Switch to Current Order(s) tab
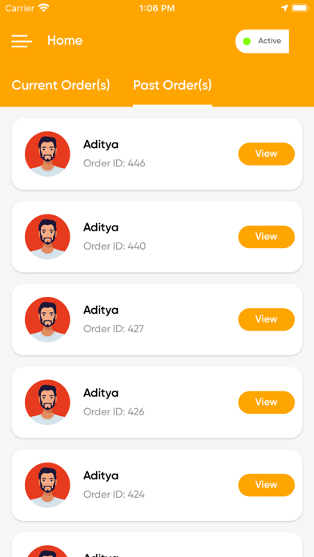Image resolution: width=314 pixels, height=557 pixels. [x=61, y=86]
